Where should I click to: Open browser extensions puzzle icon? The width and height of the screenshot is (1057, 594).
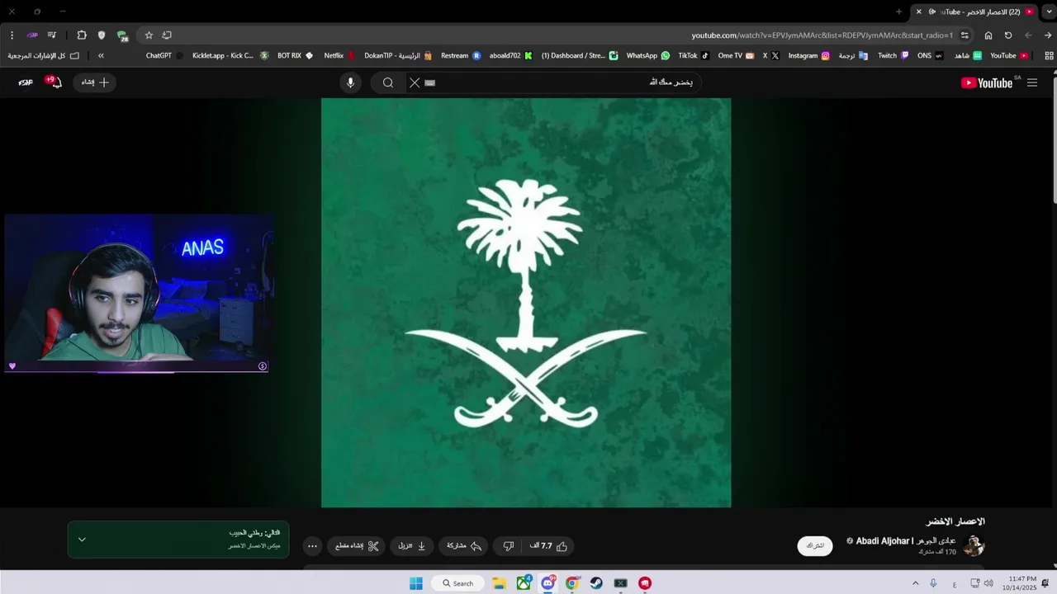click(82, 35)
